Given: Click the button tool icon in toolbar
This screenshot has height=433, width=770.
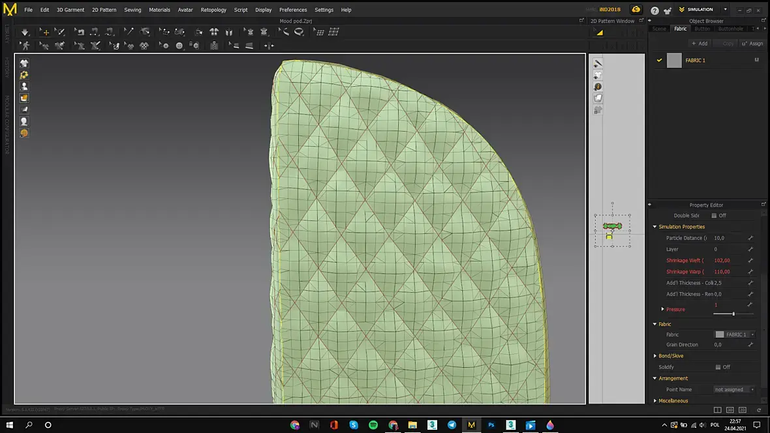Looking at the screenshot, I should click(179, 46).
